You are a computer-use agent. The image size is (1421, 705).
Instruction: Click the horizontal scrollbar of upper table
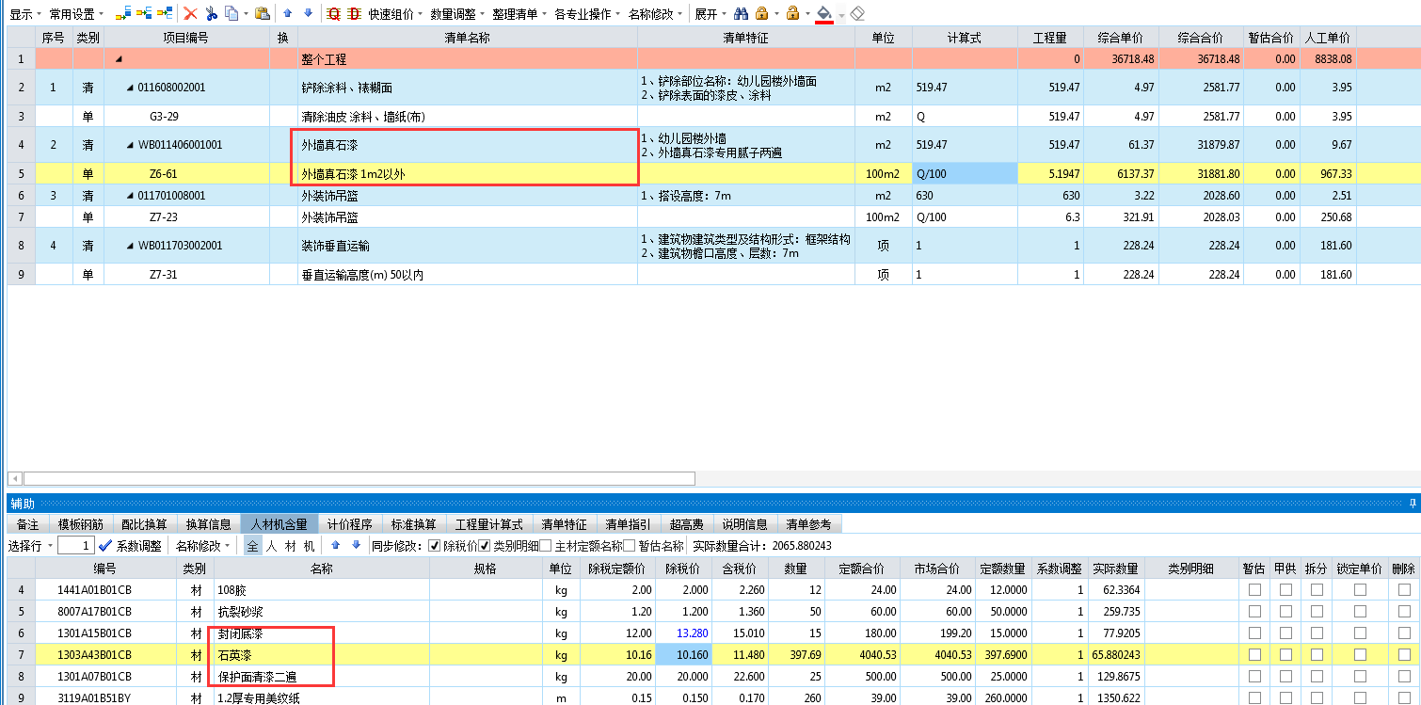359,478
